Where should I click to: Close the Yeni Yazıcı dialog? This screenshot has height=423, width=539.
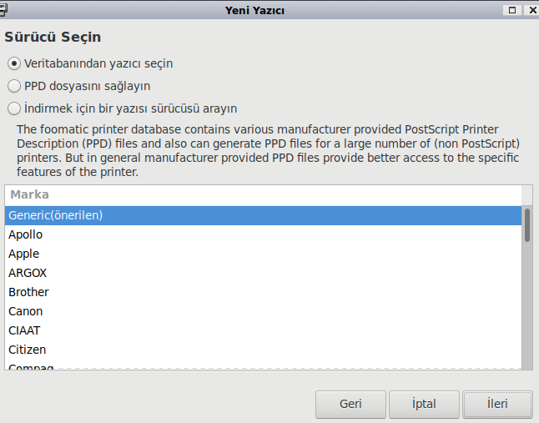tap(528, 10)
